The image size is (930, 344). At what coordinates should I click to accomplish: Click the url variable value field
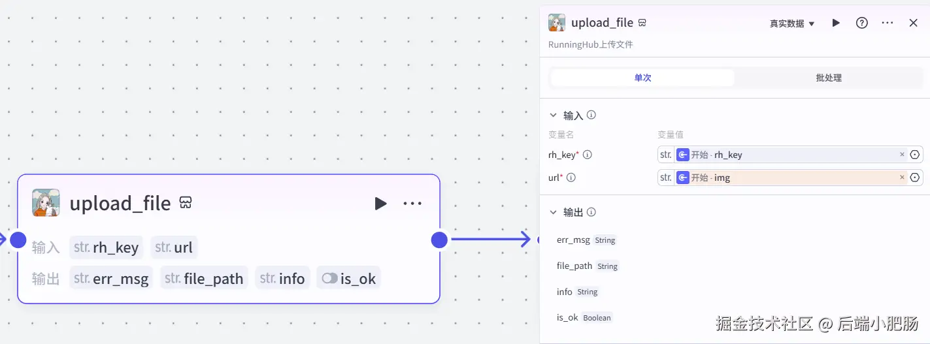click(x=790, y=178)
